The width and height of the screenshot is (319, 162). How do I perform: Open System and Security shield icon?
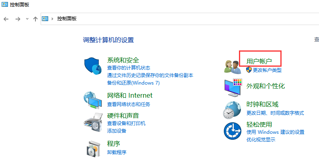(x=93, y=66)
